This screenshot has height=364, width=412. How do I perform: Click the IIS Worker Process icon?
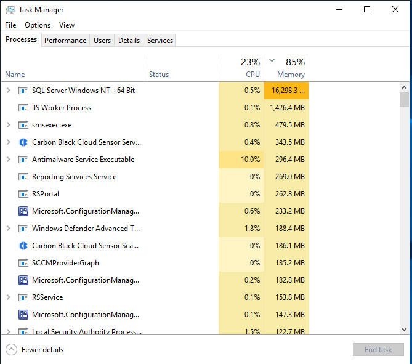coord(23,108)
